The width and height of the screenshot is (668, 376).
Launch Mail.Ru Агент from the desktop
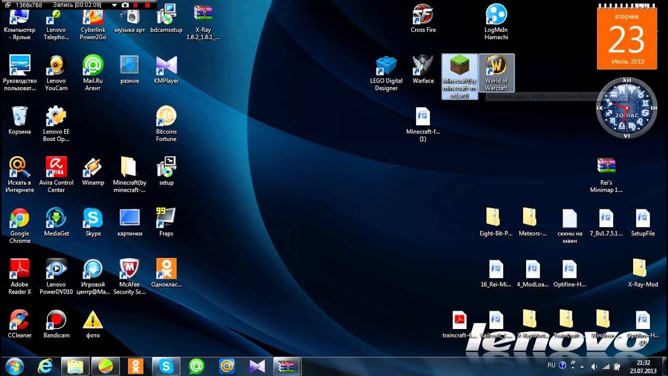[93, 73]
